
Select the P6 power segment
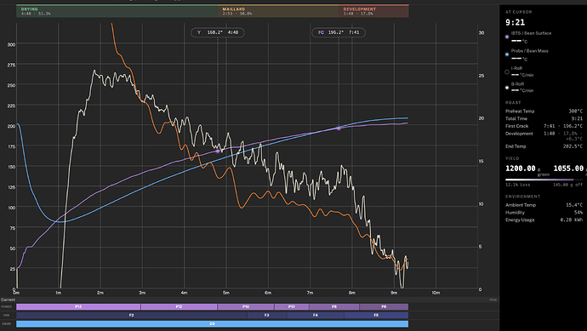pyautogui.click(x=384, y=306)
